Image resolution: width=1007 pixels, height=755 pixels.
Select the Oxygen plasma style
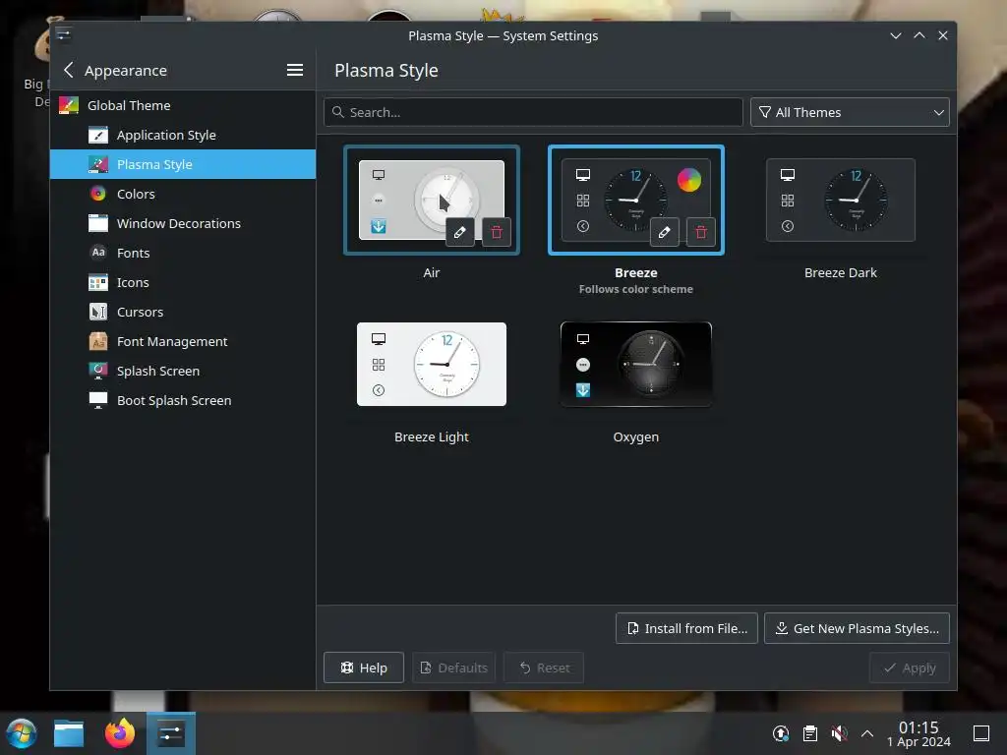click(636, 364)
